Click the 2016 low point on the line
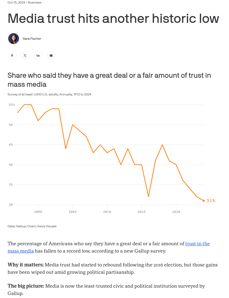This screenshot has width=229, height=298. tap(148, 197)
